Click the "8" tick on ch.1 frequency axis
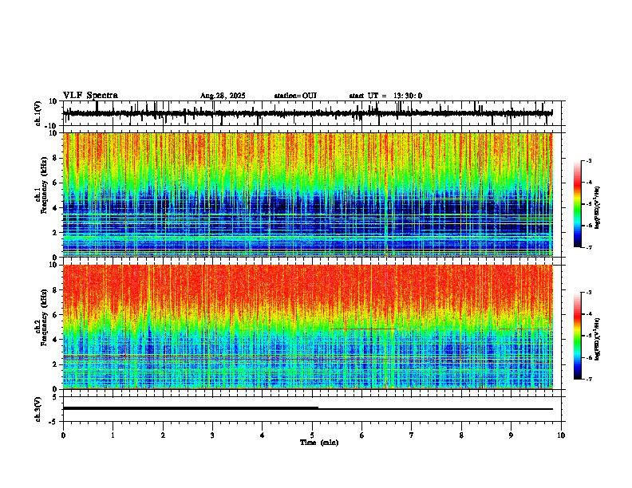632x488 pixels. pos(56,158)
